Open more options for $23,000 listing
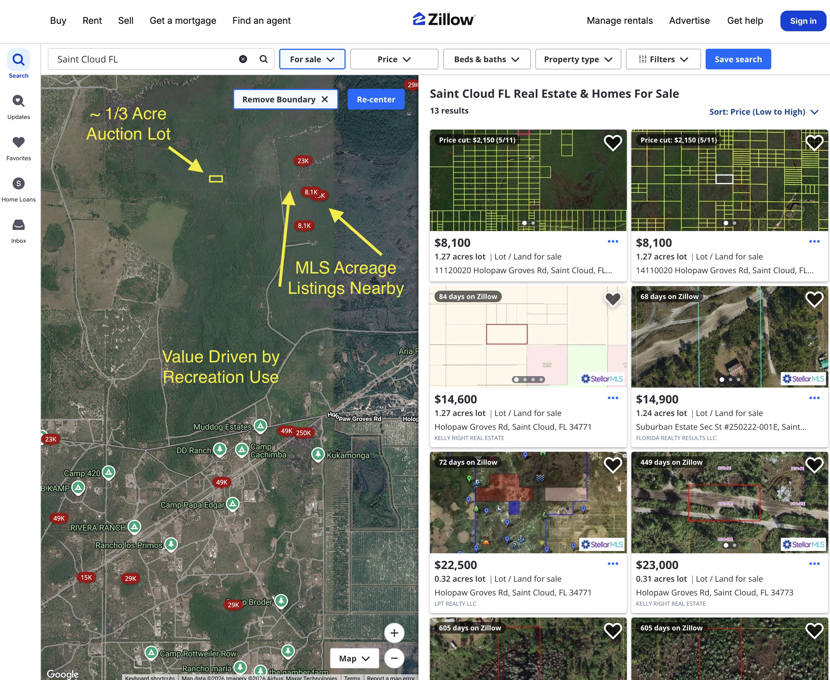Screen dimensions: 830x680 point(814,564)
